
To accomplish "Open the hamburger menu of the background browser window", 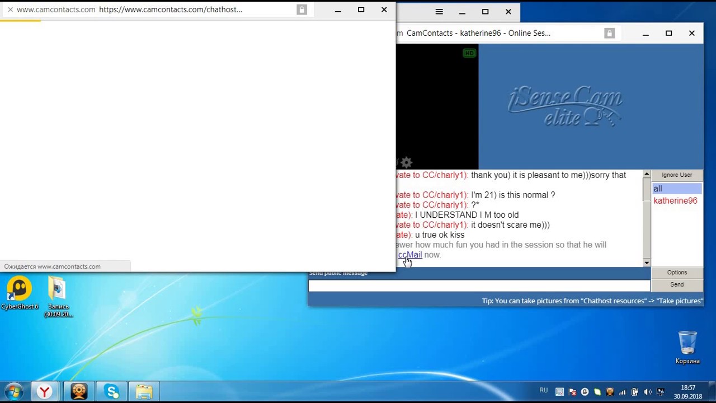I will tap(439, 12).
